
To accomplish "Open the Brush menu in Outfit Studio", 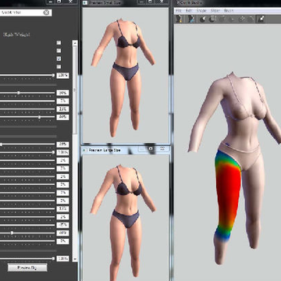I will [x=229, y=11].
